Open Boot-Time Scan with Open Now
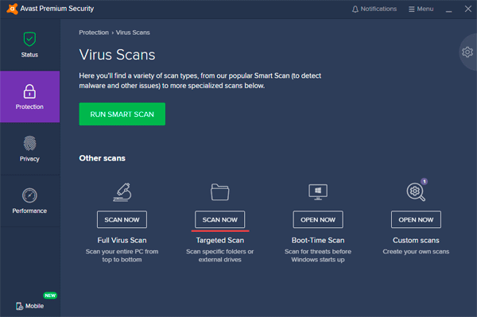Viewport: 477px width, 317px height. (318, 219)
